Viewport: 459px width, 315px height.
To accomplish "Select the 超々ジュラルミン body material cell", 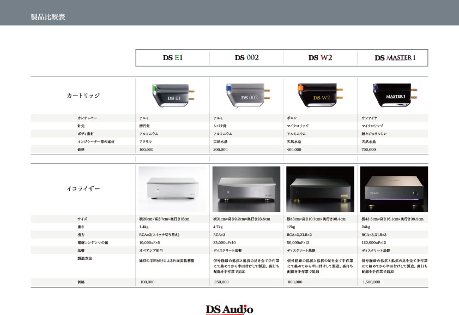I will (x=374, y=134).
